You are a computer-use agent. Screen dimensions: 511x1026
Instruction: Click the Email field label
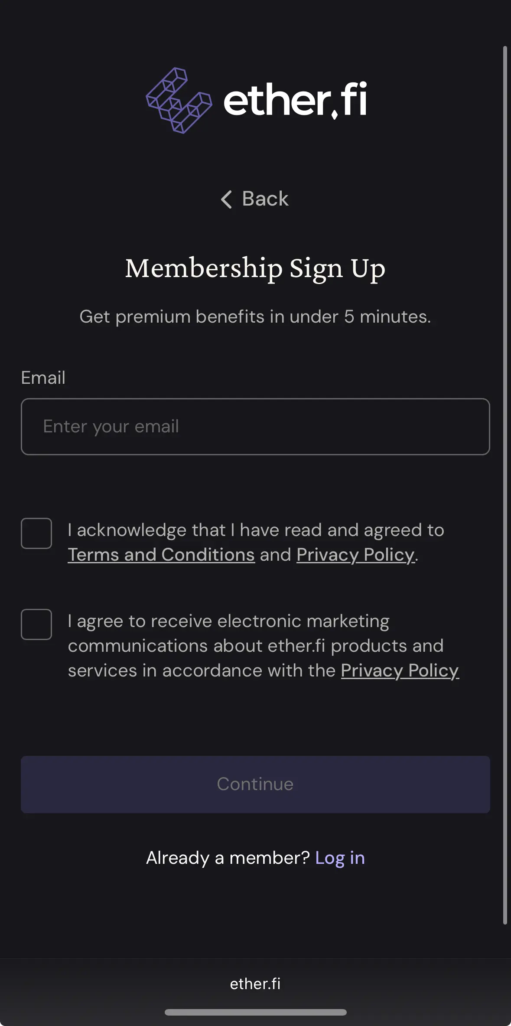click(43, 378)
